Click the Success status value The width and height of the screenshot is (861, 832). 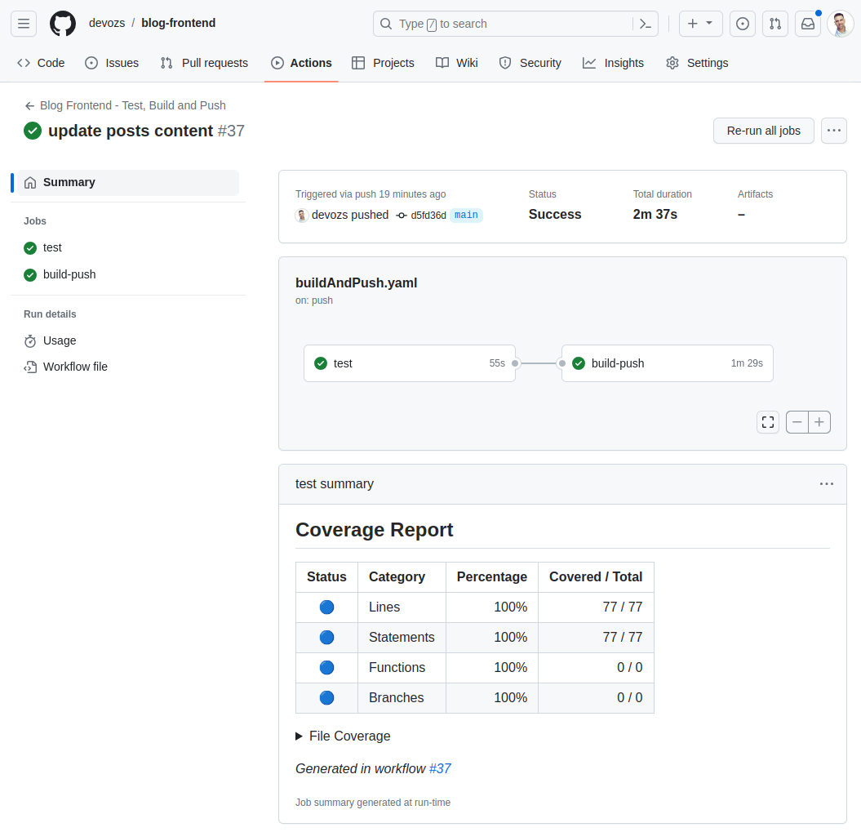tap(555, 214)
